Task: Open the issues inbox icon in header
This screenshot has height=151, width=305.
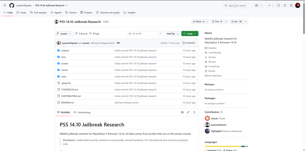Action: (279, 5)
